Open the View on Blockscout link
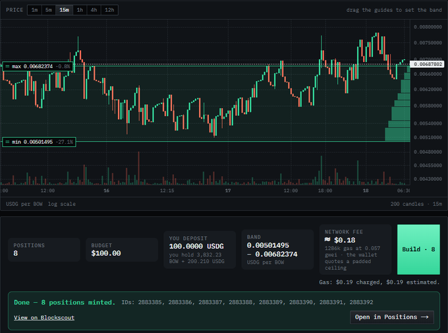The height and width of the screenshot is (333, 448). [x=44, y=318]
